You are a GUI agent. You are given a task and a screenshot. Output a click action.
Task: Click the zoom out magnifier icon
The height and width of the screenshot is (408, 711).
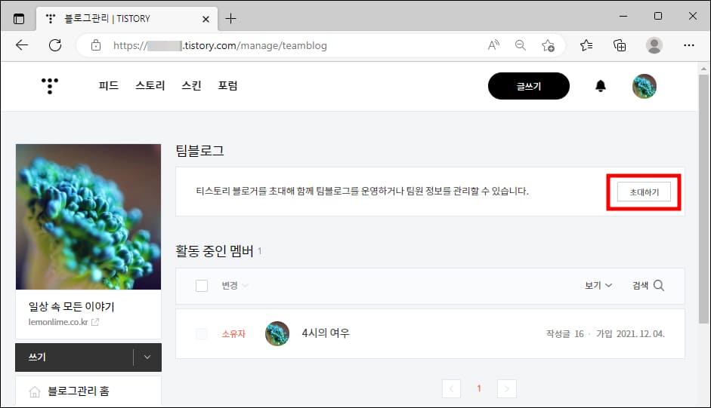(x=521, y=44)
